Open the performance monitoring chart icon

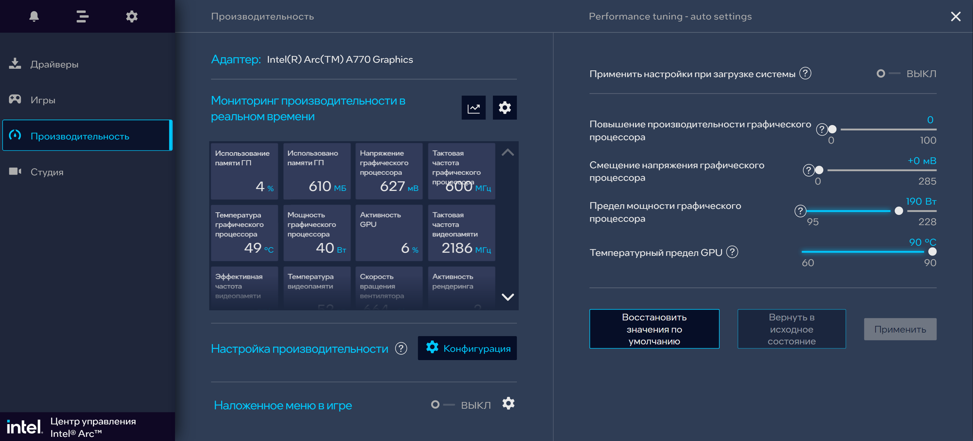[x=473, y=108]
